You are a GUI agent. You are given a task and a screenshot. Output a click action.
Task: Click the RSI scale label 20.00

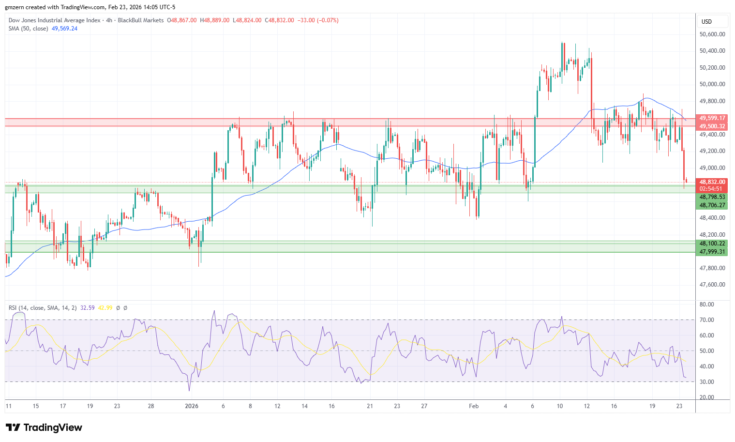pos(706,397)
